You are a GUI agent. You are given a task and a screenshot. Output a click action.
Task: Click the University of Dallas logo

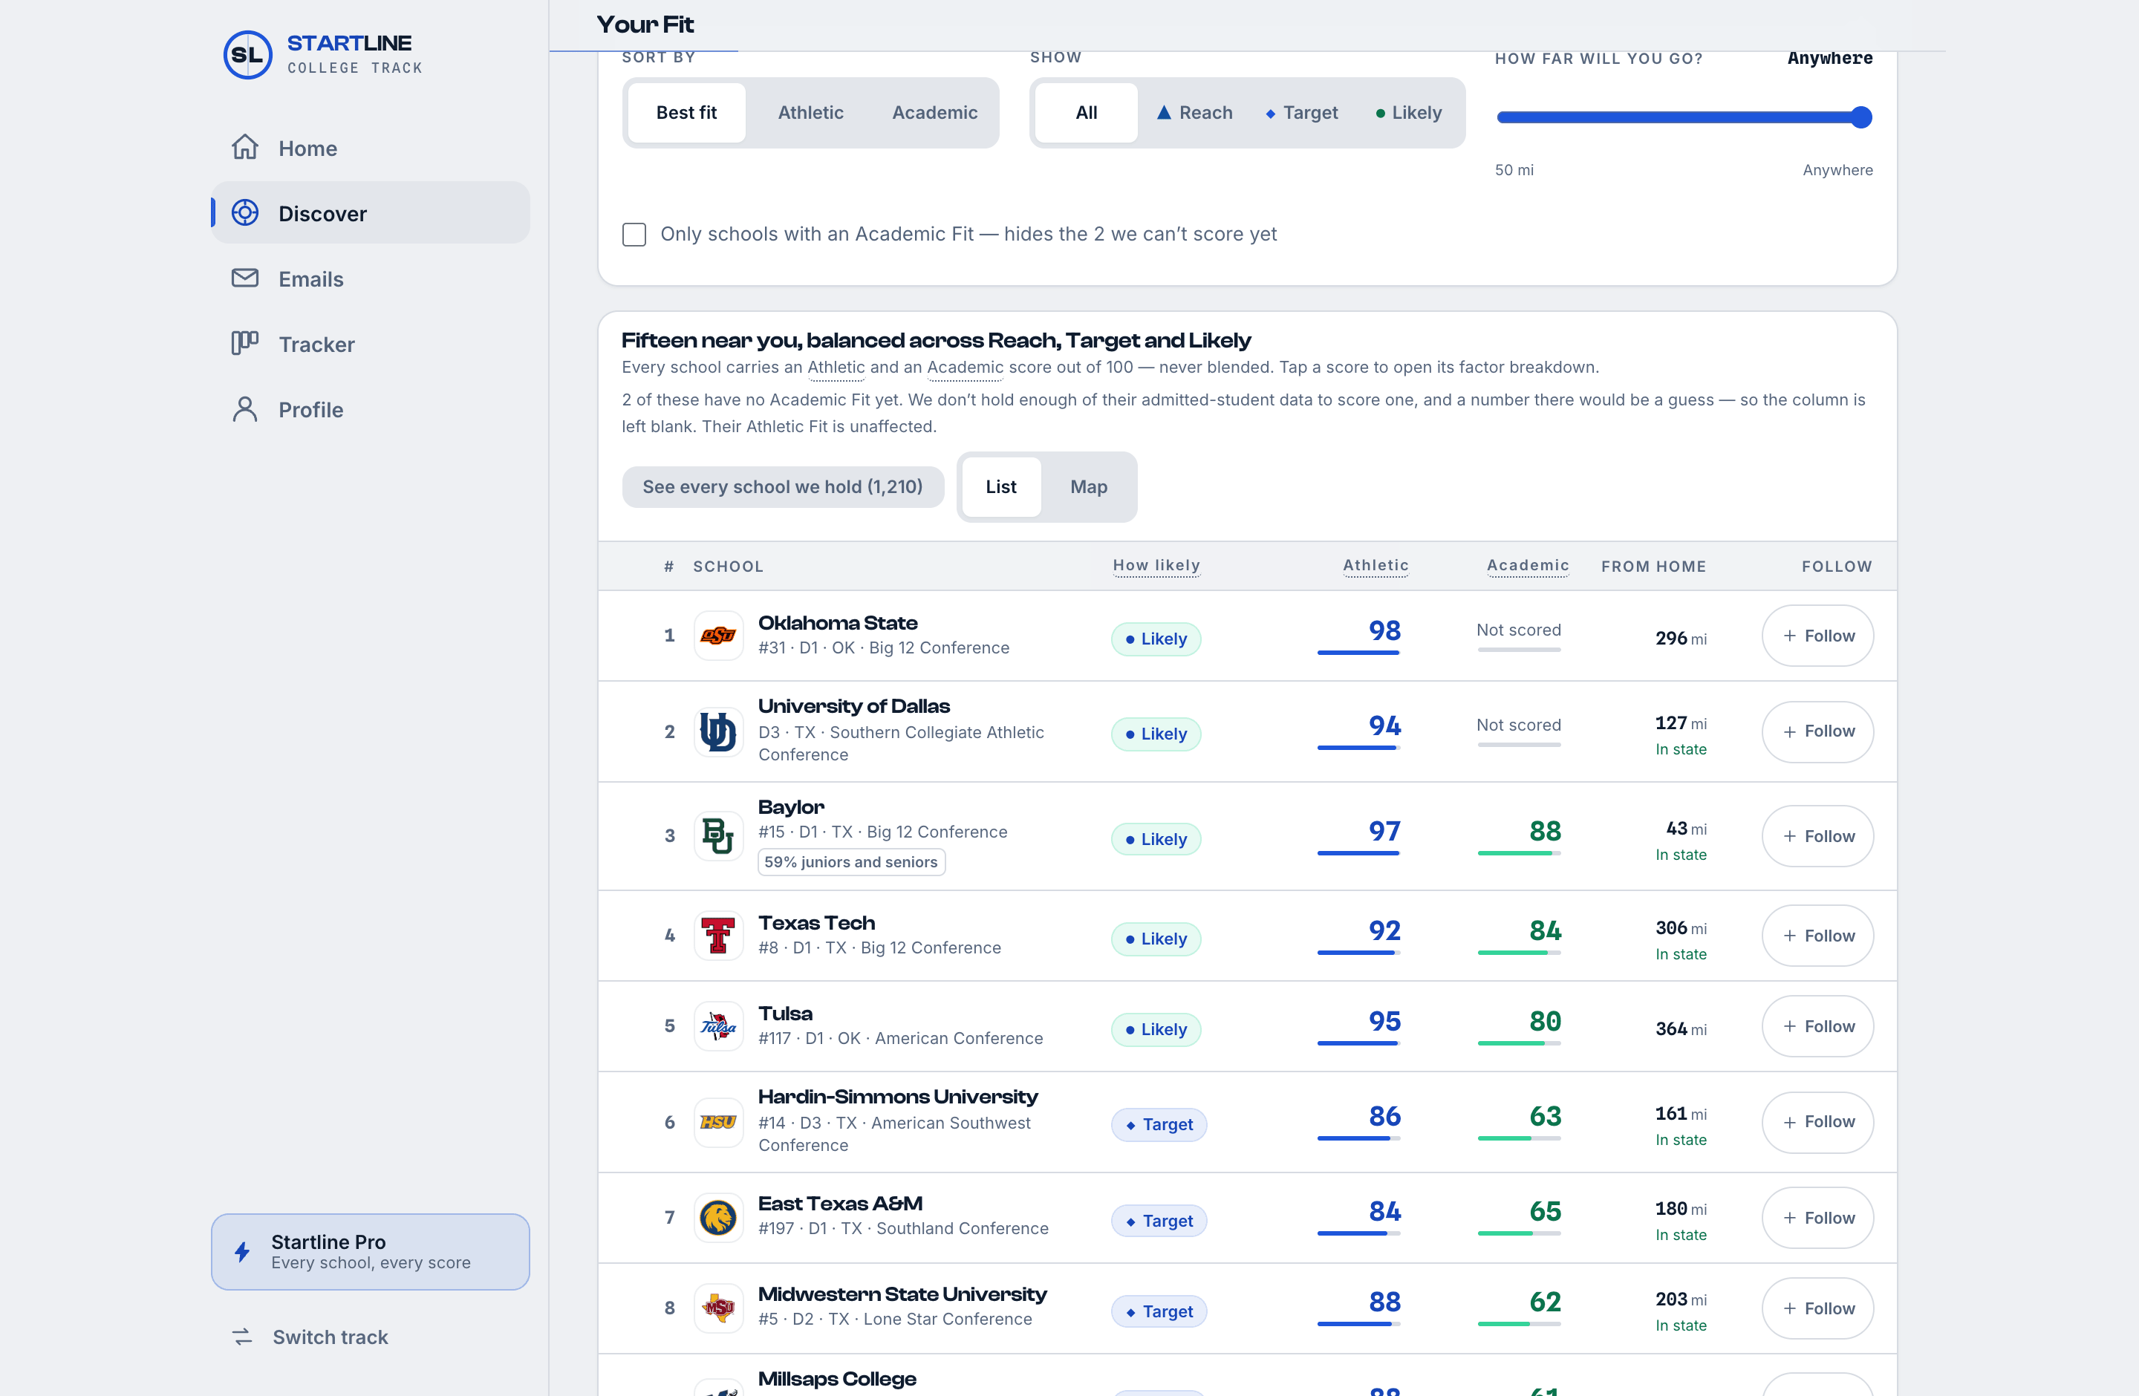718,731
